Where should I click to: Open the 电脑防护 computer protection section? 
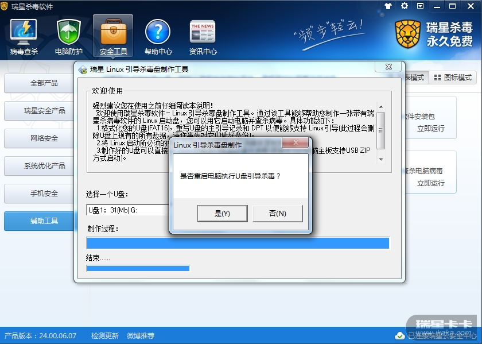coord(68,37)
